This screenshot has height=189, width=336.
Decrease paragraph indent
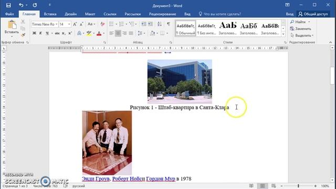click(144, 24)
